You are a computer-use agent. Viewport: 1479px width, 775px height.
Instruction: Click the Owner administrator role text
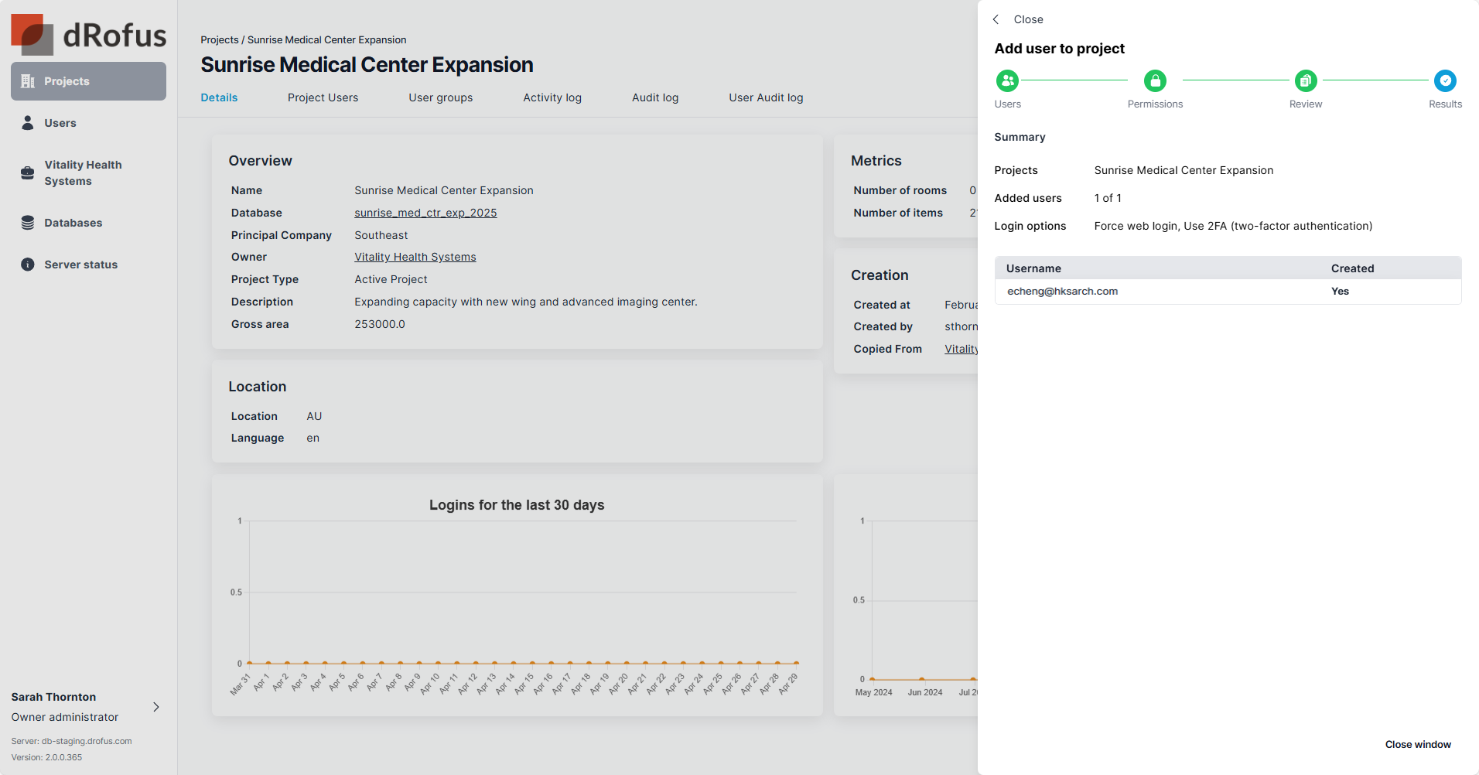[x=65, y=717]
